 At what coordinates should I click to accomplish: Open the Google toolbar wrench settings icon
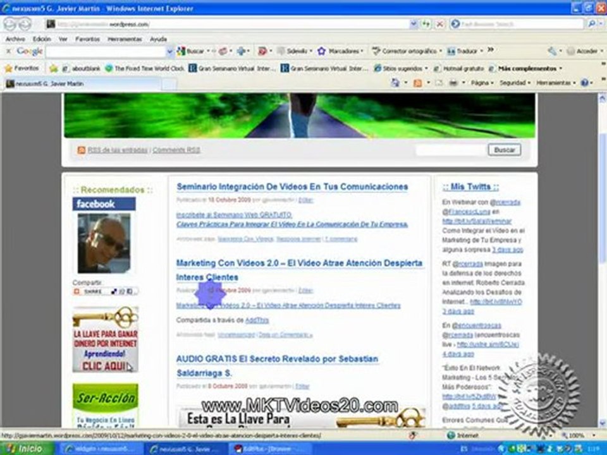point(552,51)
